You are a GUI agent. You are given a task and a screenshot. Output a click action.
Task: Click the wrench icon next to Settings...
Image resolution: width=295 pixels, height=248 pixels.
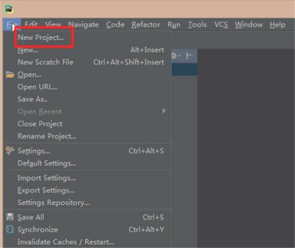(x=10, y=151)
